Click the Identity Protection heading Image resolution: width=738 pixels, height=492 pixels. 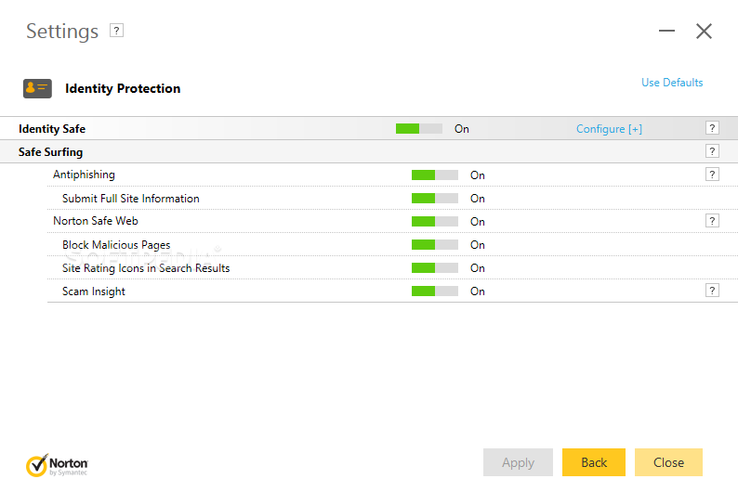(x=123, y=88)
